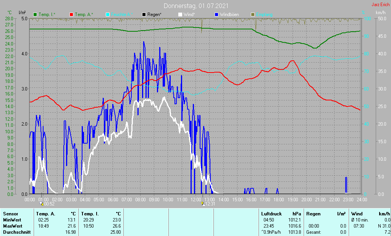This screenshot has width=391, height=236.
Task: Click the 'Temp. A.*' legend label
Action: pos(84,15)
